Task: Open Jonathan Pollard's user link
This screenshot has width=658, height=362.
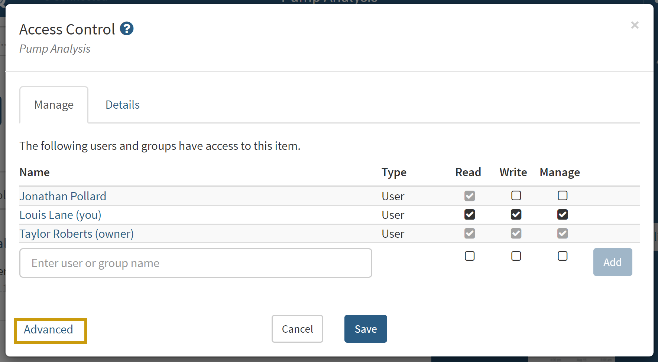Action: tap(63, 196)
